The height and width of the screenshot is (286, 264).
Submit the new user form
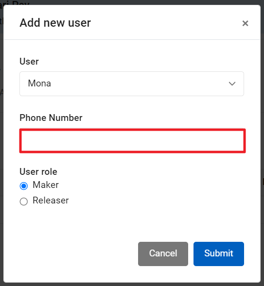(218, 254)
